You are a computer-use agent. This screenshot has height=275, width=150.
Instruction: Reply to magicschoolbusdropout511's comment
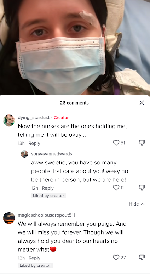coord(34,258)
